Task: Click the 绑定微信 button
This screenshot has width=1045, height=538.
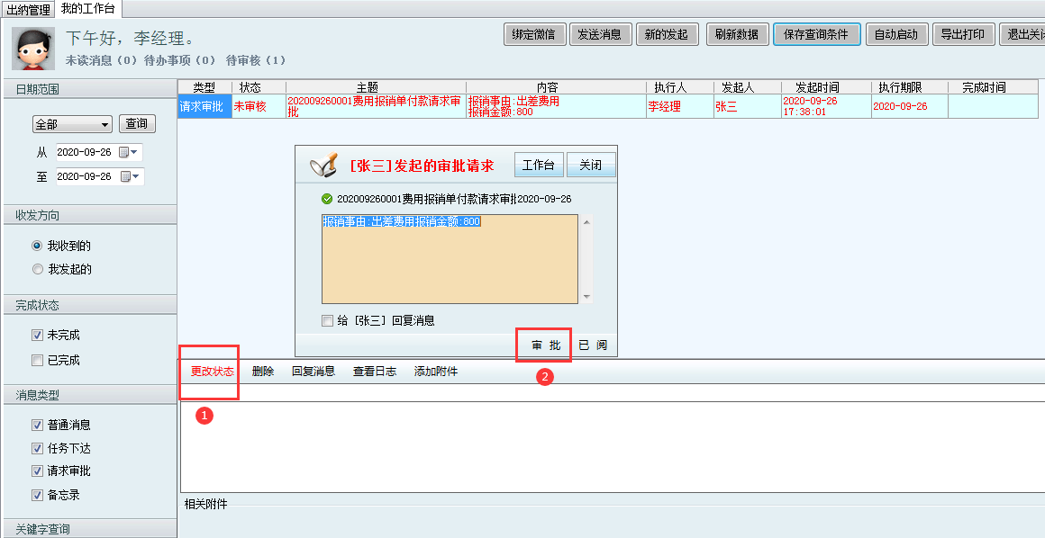Action: pyautogui.click(x=534, y=34)
